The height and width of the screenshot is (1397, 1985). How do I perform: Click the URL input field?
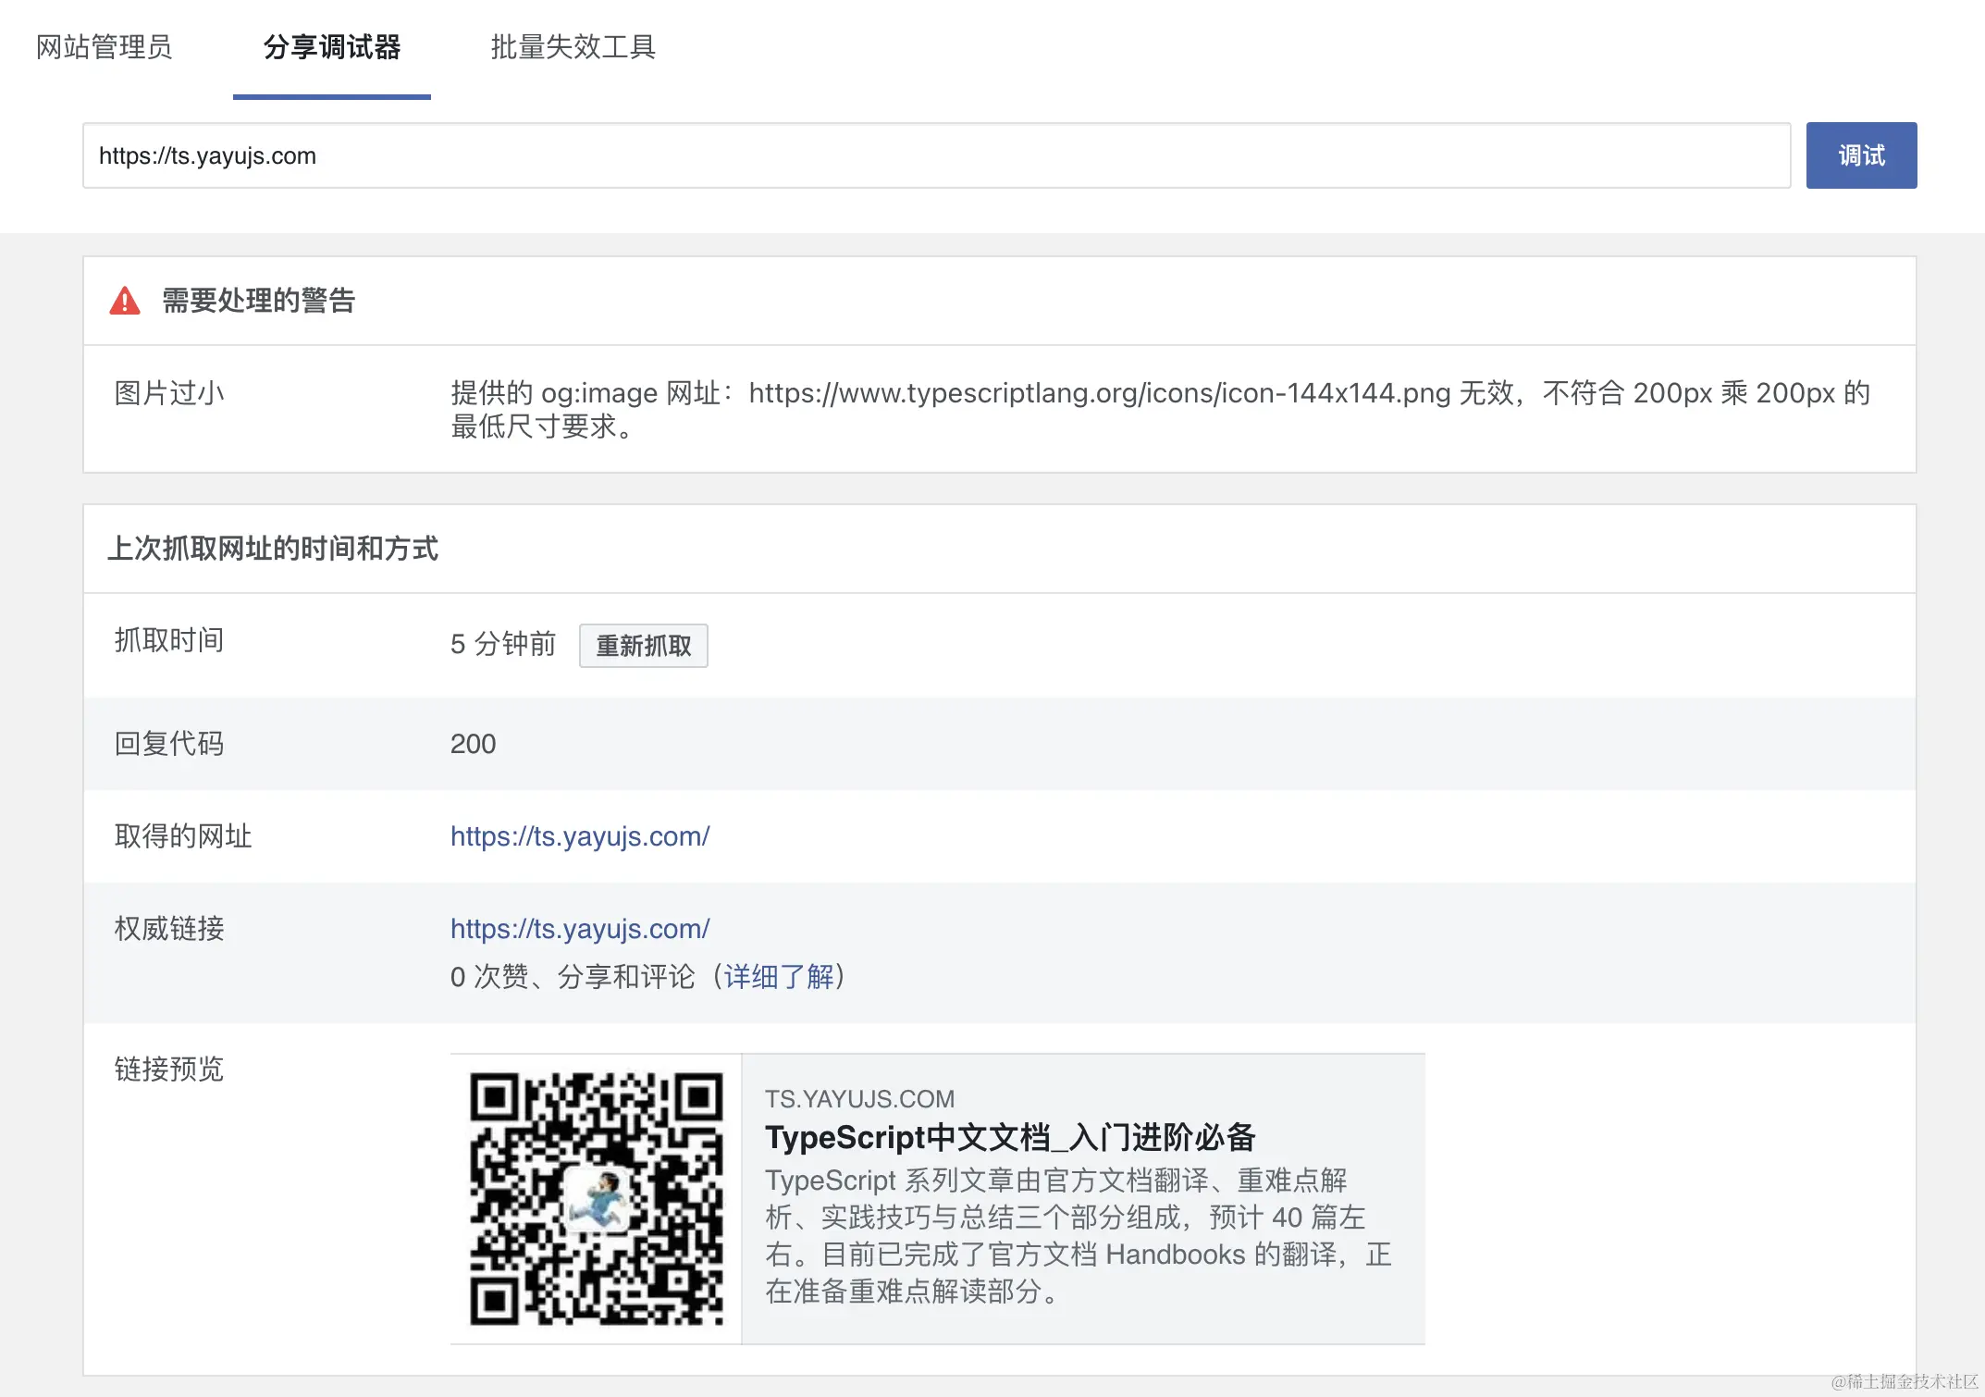[x=934, y=155]
